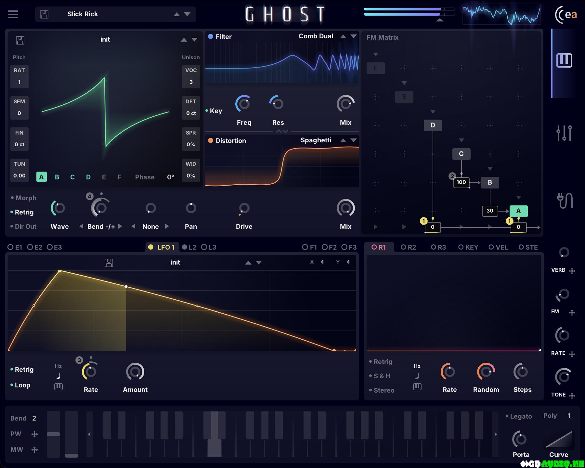Open the keyboard view sidebar icon
This screenshot has height=468, width=585.
point(564,60)
